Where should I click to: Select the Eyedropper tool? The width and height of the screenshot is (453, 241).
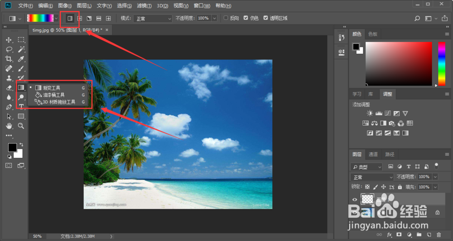point(21,59)
